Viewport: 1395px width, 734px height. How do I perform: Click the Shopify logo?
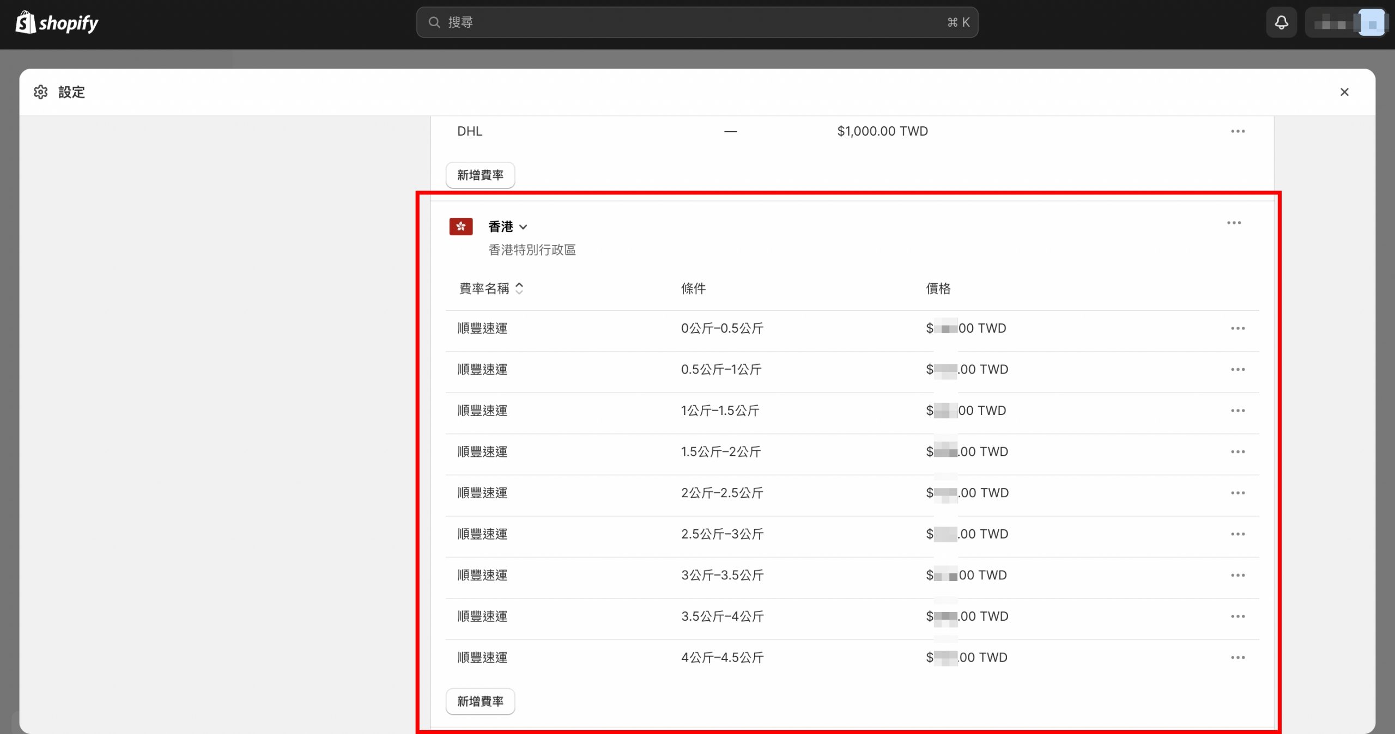[57, 23]
